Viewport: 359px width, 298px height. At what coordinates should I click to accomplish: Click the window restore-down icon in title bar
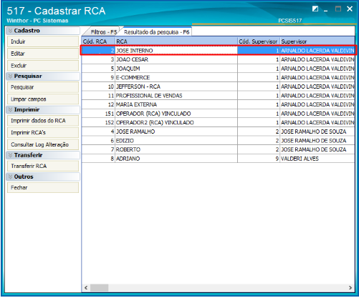315,9
